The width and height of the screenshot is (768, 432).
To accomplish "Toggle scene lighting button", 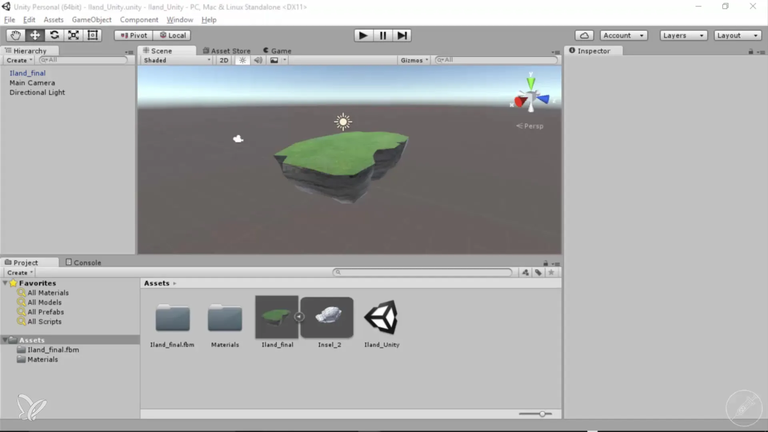I will point(242,60).
